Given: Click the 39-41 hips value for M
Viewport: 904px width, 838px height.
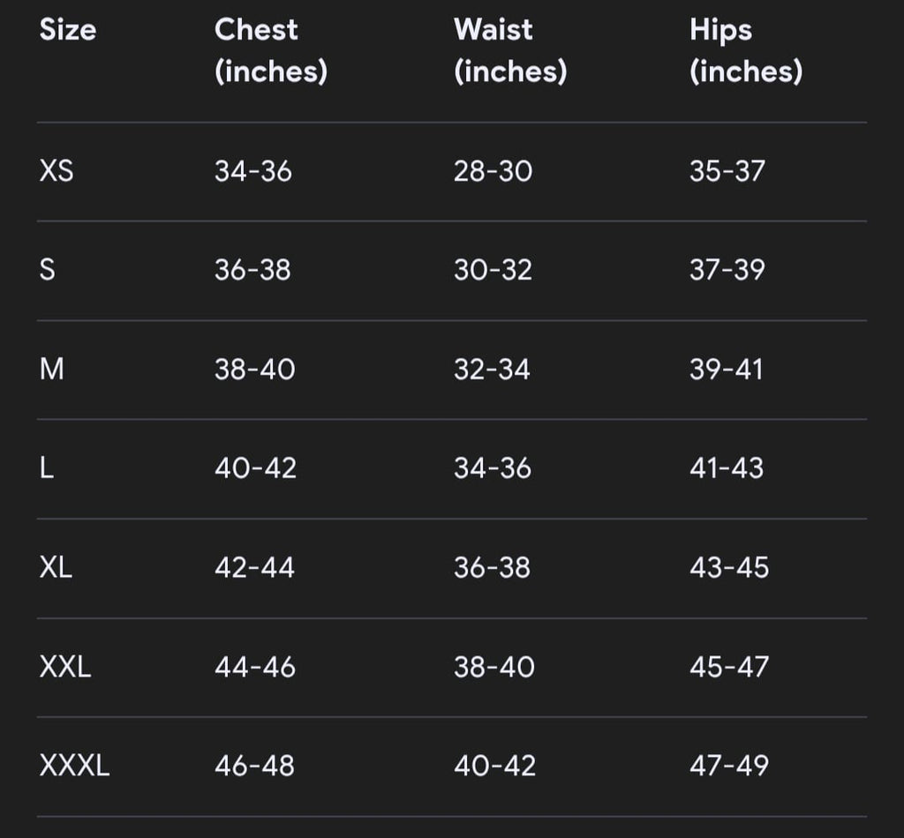Looking at the screenshot, I should click(726, 369).
